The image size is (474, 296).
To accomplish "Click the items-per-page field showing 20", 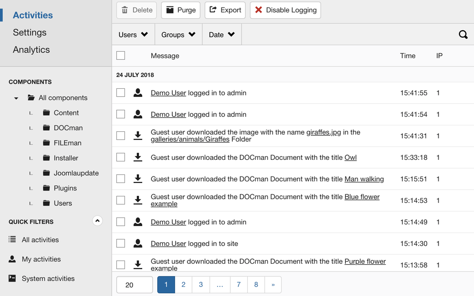I will [135, 285].
